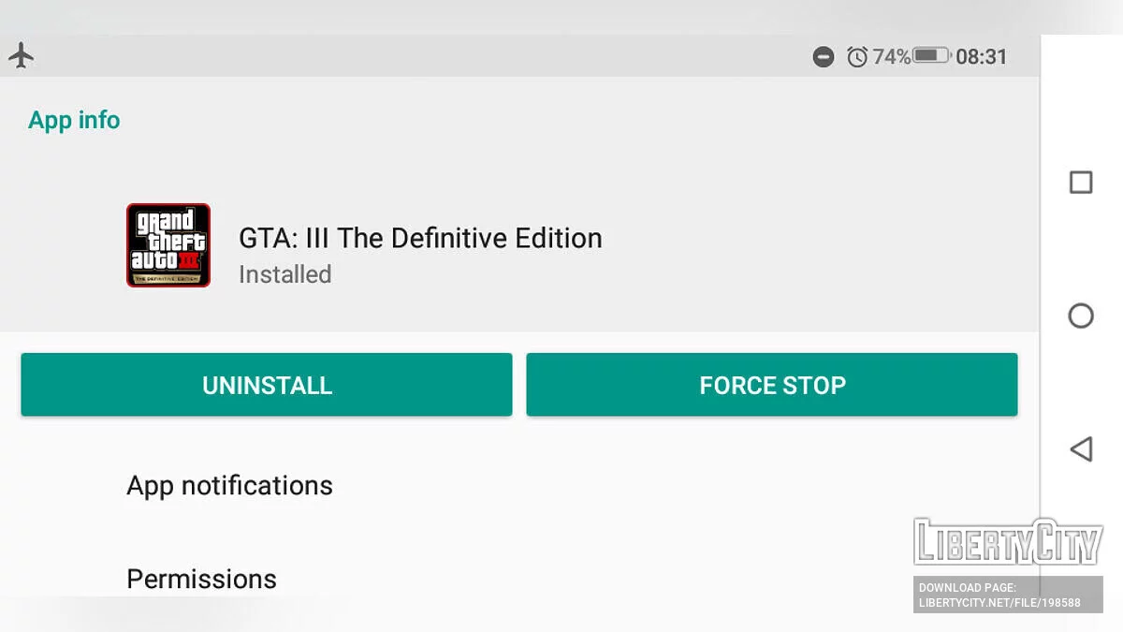
Task: Click the FORCE STOP button
Action: point(772,385)
